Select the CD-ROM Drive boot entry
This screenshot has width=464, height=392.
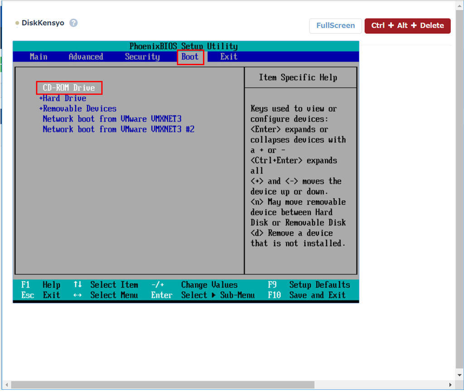click(69, 88)
